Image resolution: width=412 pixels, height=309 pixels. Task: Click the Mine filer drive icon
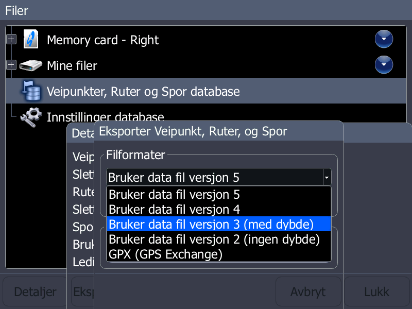click(31, 66)
